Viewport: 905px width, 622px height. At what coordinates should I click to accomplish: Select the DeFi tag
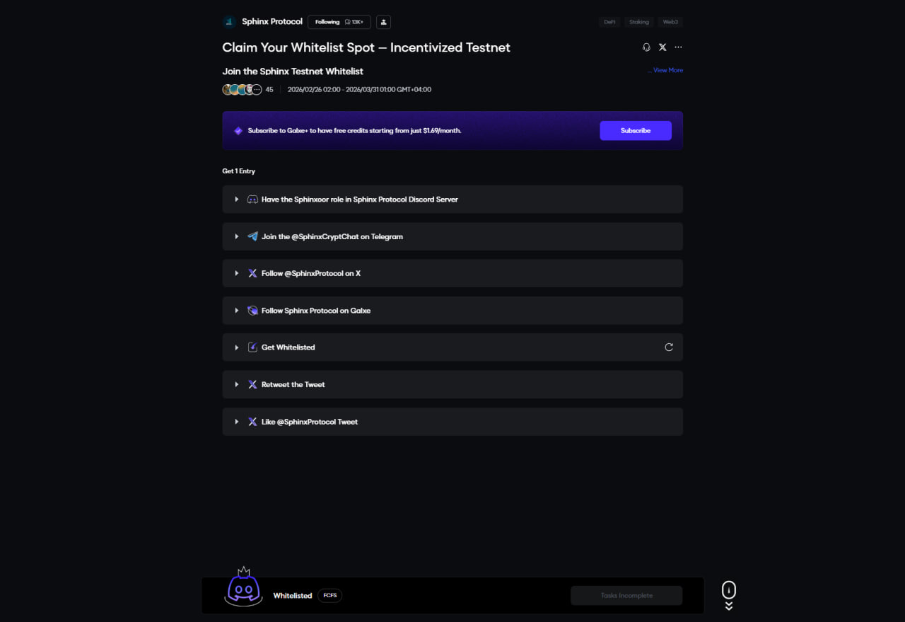click(x=609, y=22)
